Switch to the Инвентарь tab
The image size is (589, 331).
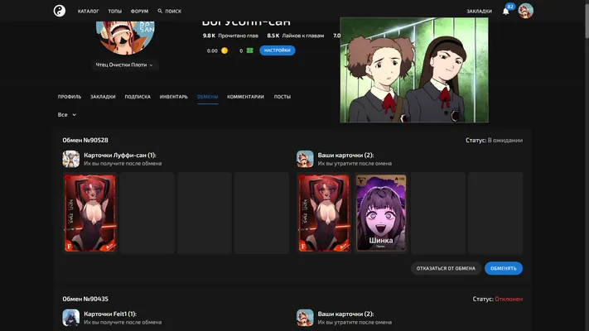pos(173,97)
